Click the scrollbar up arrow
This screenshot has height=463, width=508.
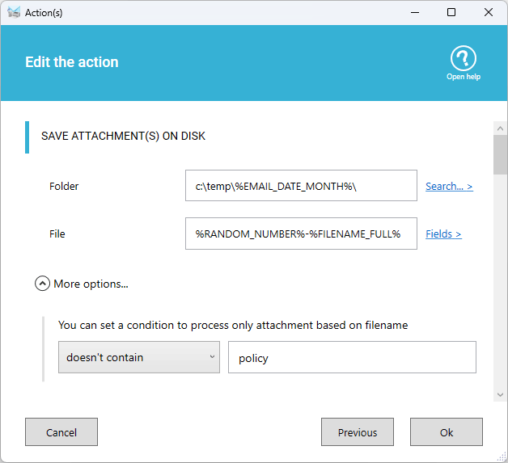coord(500,128)
